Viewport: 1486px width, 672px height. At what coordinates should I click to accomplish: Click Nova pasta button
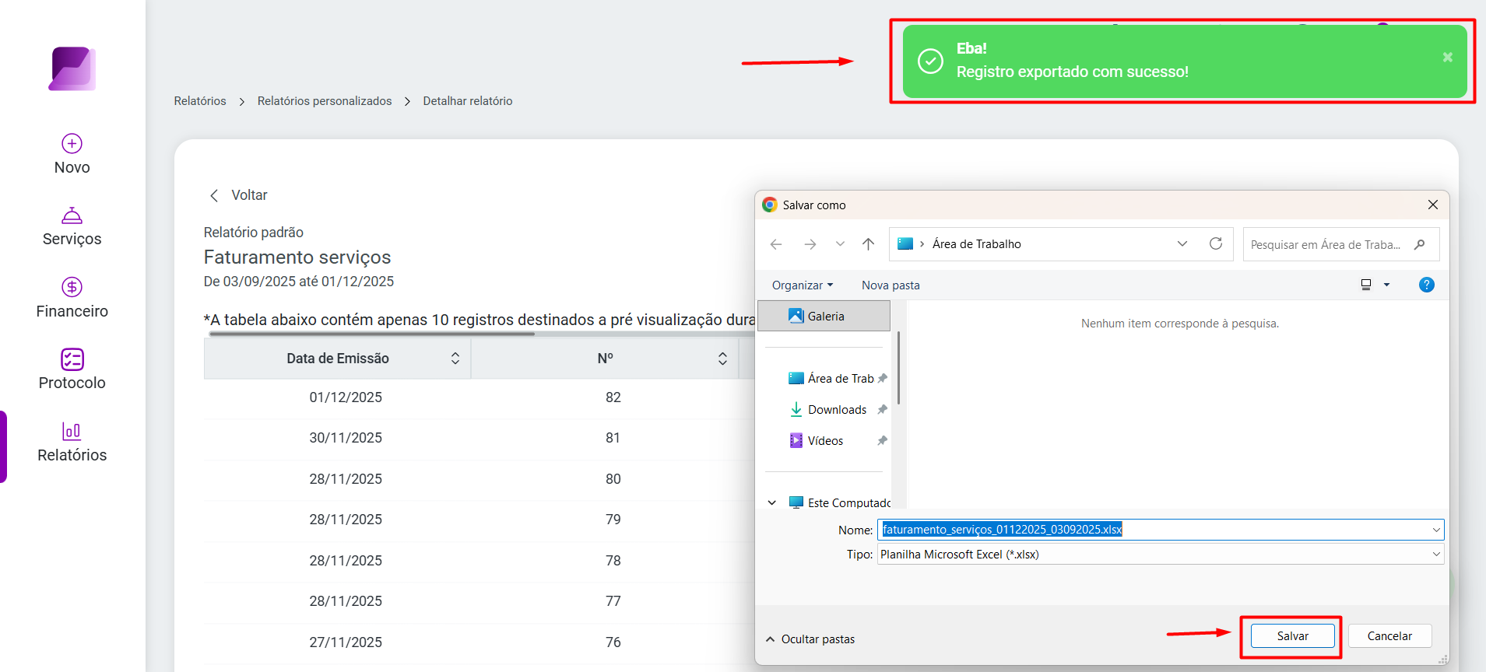coord(891,285)
